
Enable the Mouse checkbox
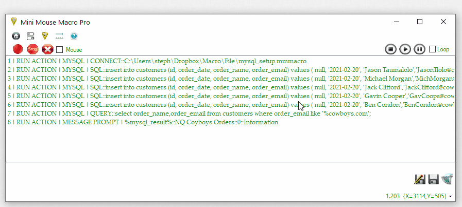(60, 50)
